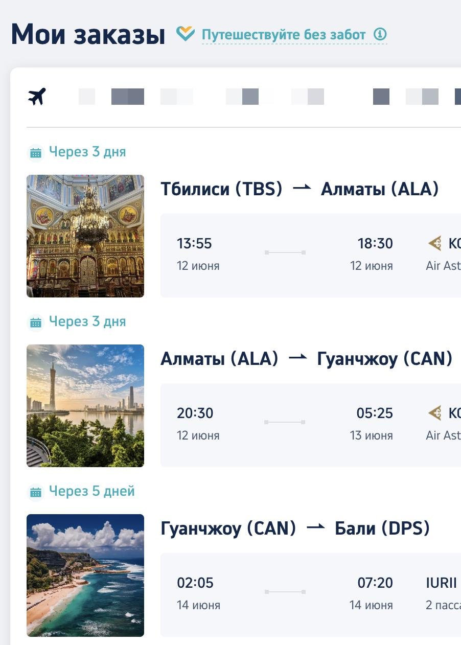Screen dimensions: 461x645
Task: Click the IURII passenger name on Bali flight
Action: tap(442, 583)
